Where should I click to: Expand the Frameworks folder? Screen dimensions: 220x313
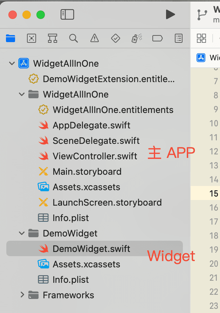coord(22,295)
